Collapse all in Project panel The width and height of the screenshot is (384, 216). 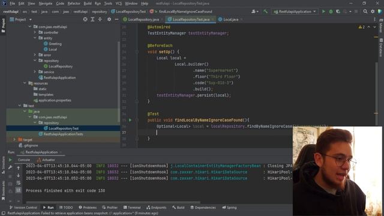point(100,19)
